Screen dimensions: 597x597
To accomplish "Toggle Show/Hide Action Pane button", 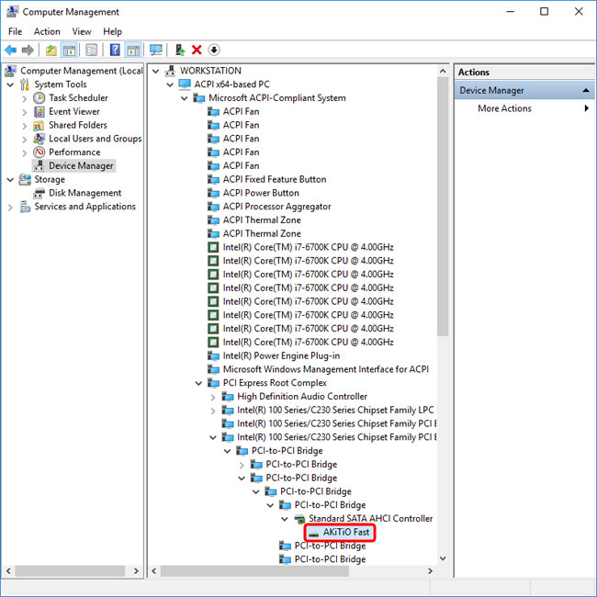I will pos(133,50).
